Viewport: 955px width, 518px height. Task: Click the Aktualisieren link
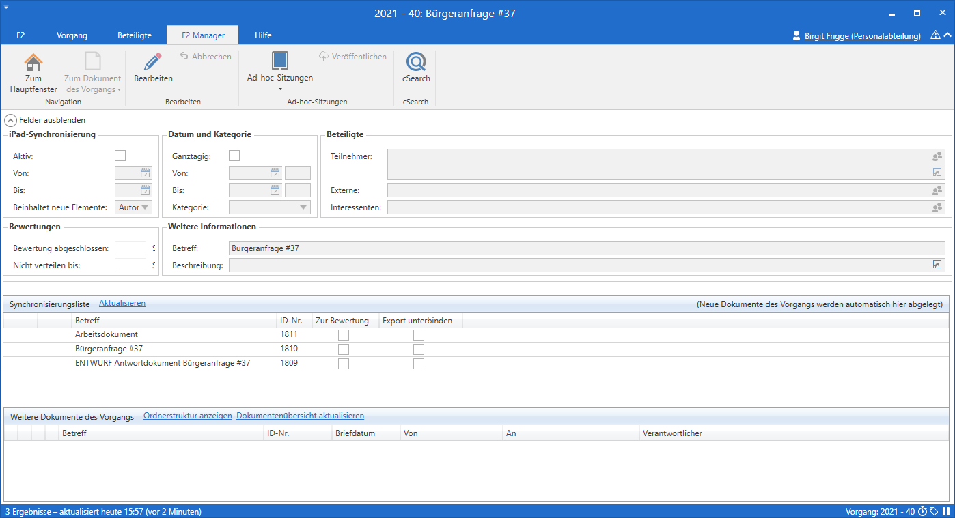tap(122, 303)
